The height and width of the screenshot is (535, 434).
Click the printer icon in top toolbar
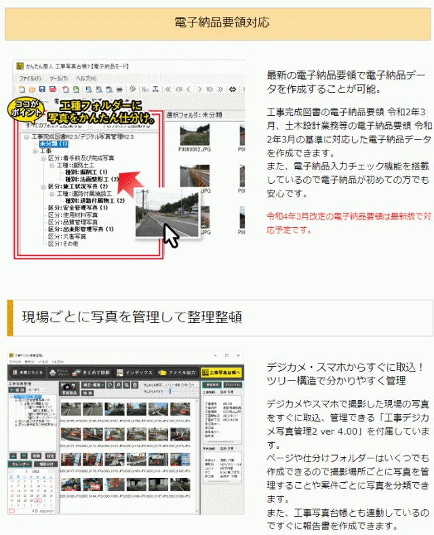119,89
